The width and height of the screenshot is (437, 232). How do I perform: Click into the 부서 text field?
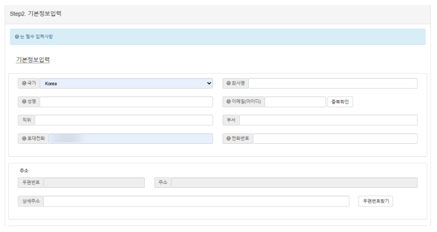coord(328,120)
